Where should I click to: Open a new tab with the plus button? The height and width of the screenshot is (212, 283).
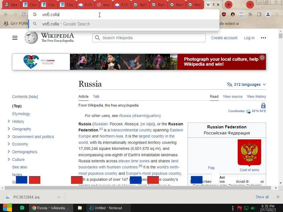[x=229, y=5]
